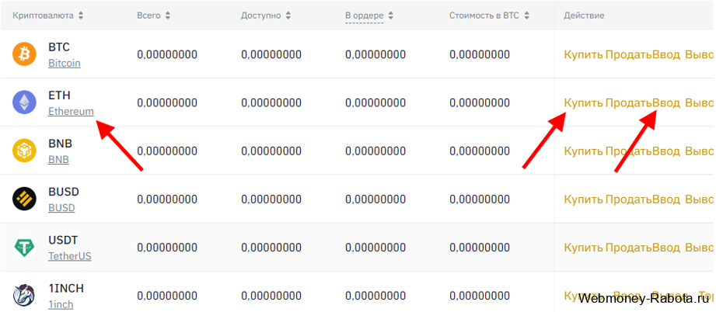Click the Вывод link in BTC row

coord(700,55)
